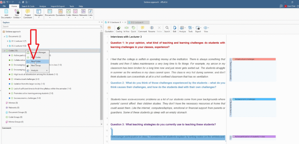The height and width of the screenshot is (144, 299).
Task: Collapse the Codes tree node
Action: click(x=4, y=51)
